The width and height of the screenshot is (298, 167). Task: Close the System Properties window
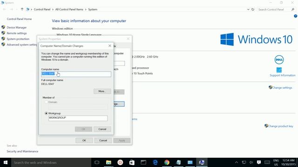[128, 39]
